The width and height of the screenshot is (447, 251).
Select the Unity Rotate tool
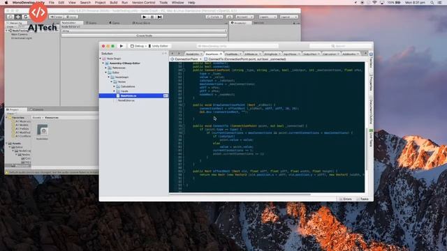click(x=25, y=17)
